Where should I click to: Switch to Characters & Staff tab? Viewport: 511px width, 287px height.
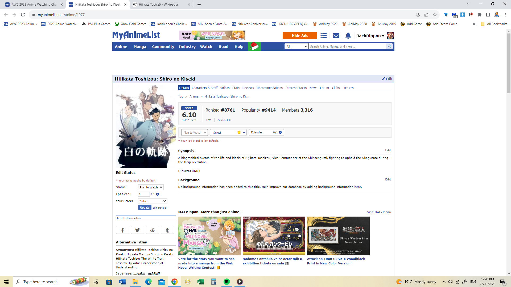tap(204, 88)
